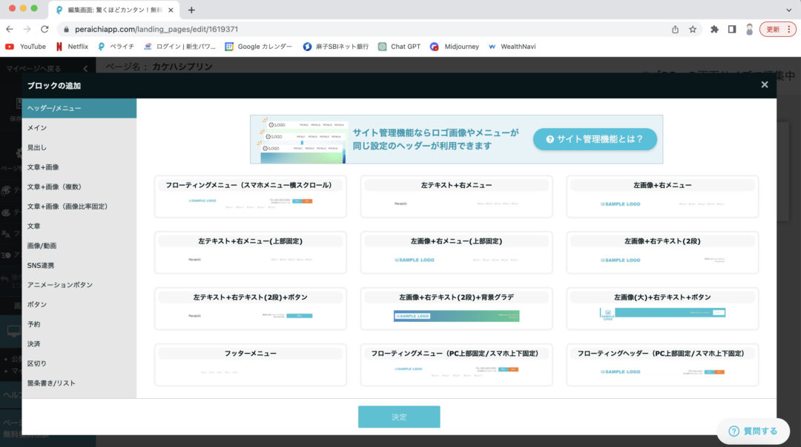Open the Google カレンダー bookmark
The width and height of the screenshot is (801, 447).
(x=259, y=47)
